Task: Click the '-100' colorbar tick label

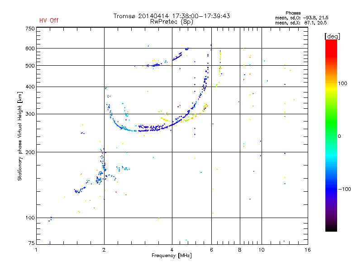Action: tap(344, 189)
